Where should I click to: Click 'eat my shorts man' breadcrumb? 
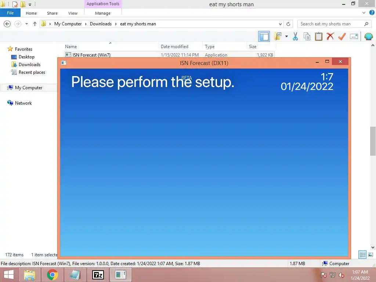[x=138, y=24]
